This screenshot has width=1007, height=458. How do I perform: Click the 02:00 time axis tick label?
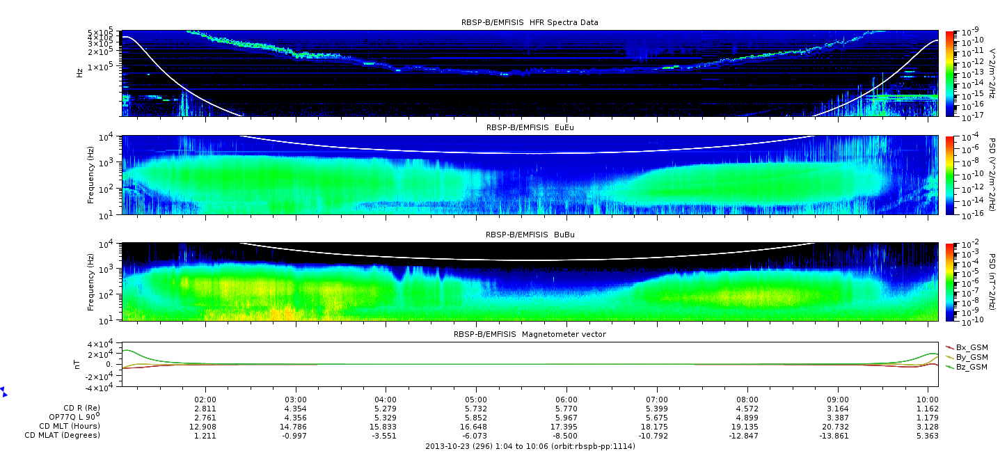[x=205, y=400]
